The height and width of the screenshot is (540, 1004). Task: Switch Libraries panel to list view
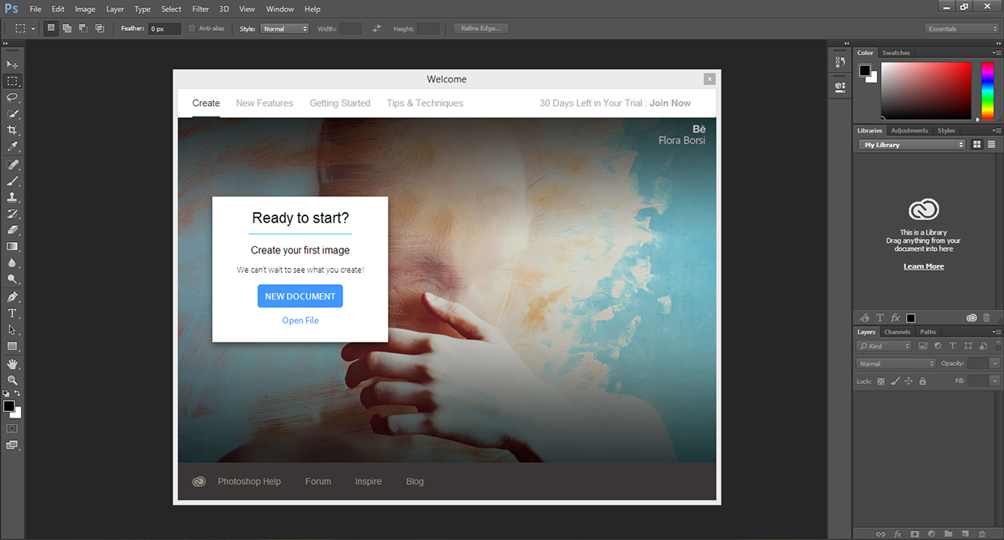tap(991, 144)
